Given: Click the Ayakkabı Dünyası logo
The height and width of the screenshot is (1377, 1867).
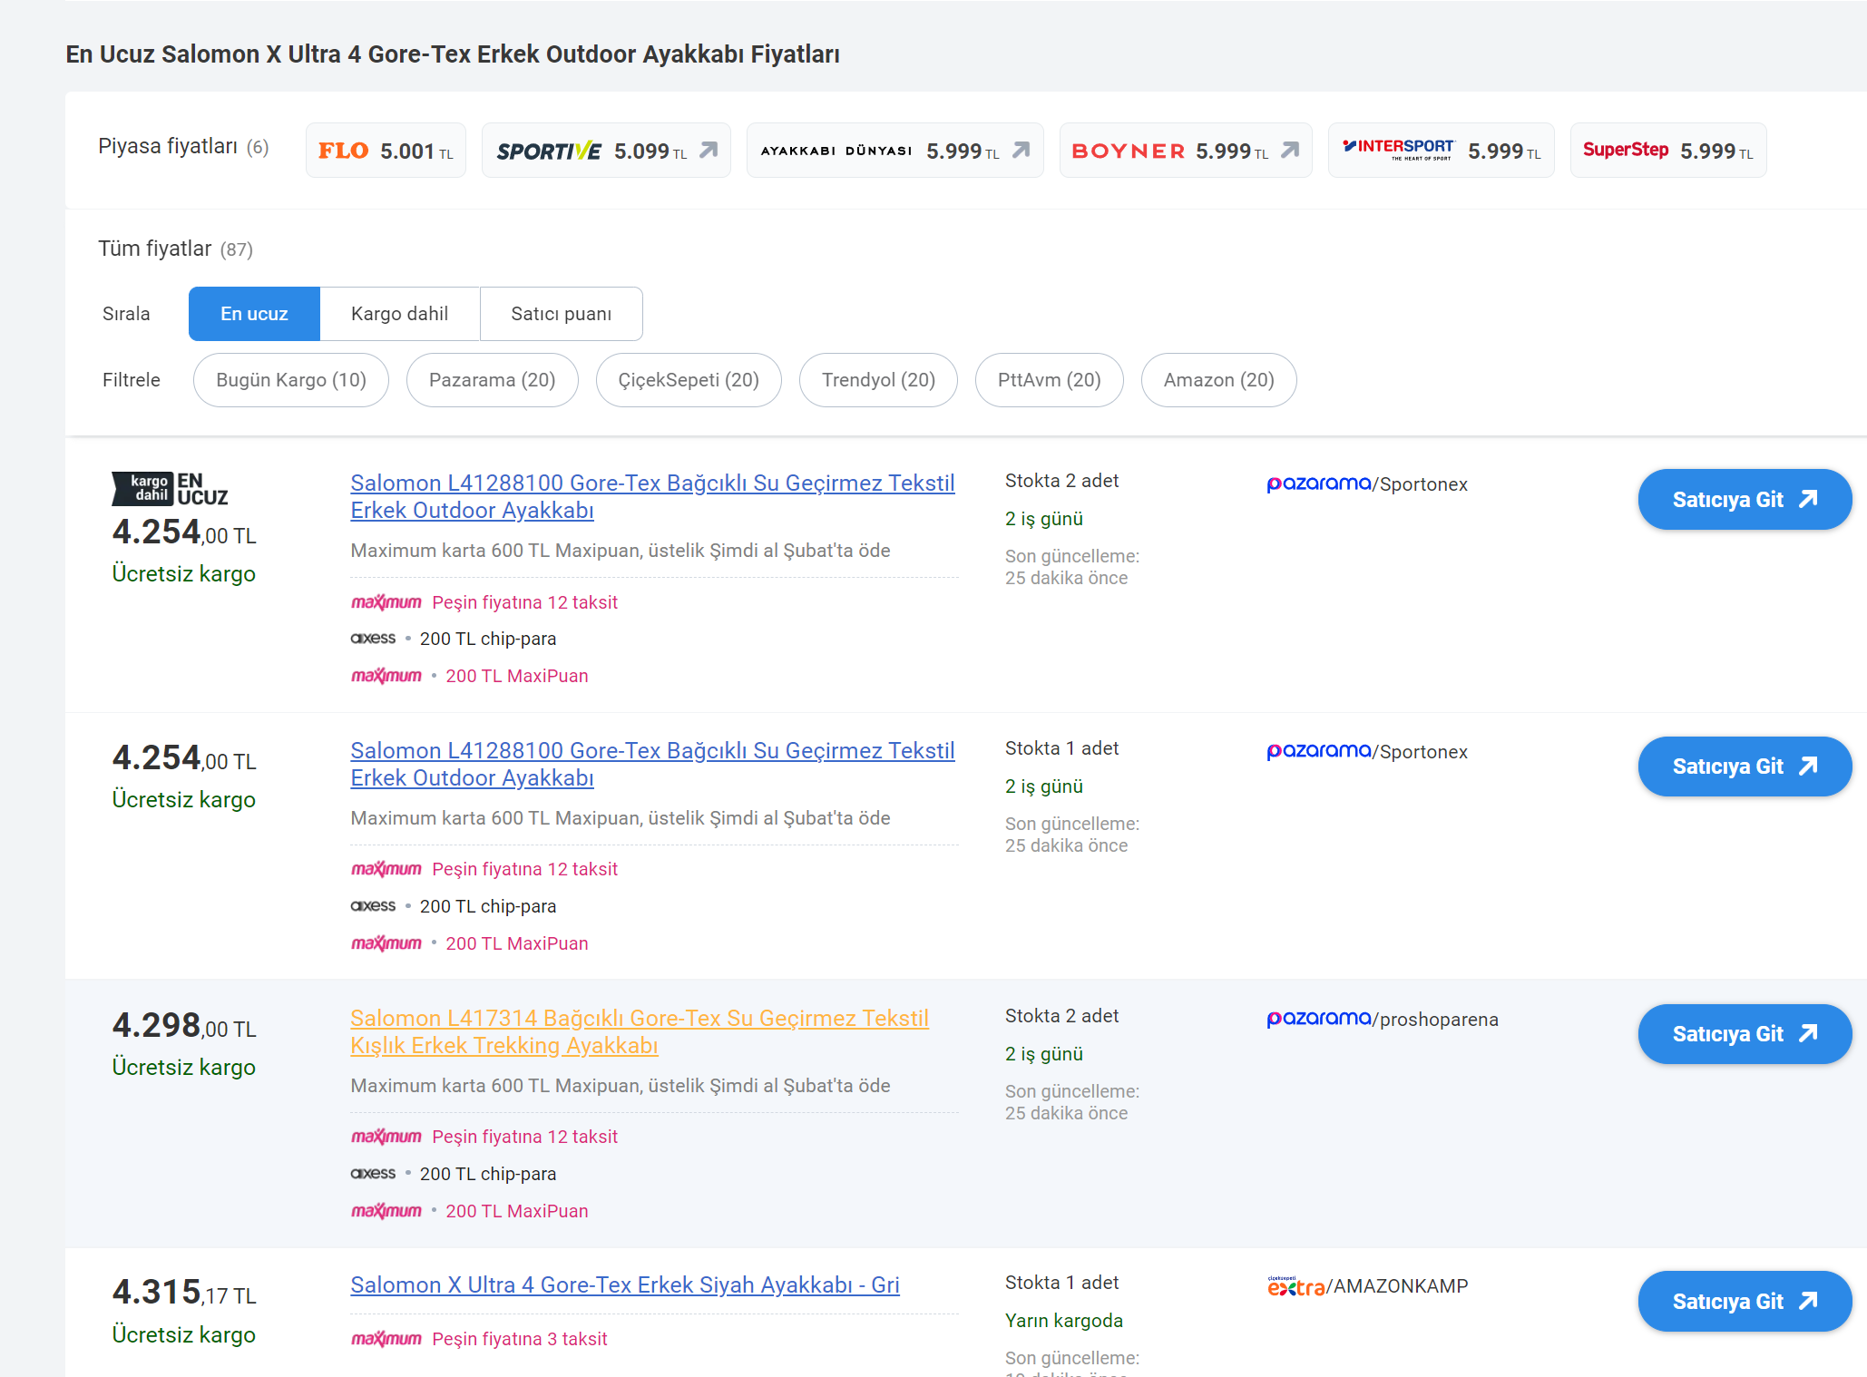Looking at the screenshot, I should (x=836, y=151).
